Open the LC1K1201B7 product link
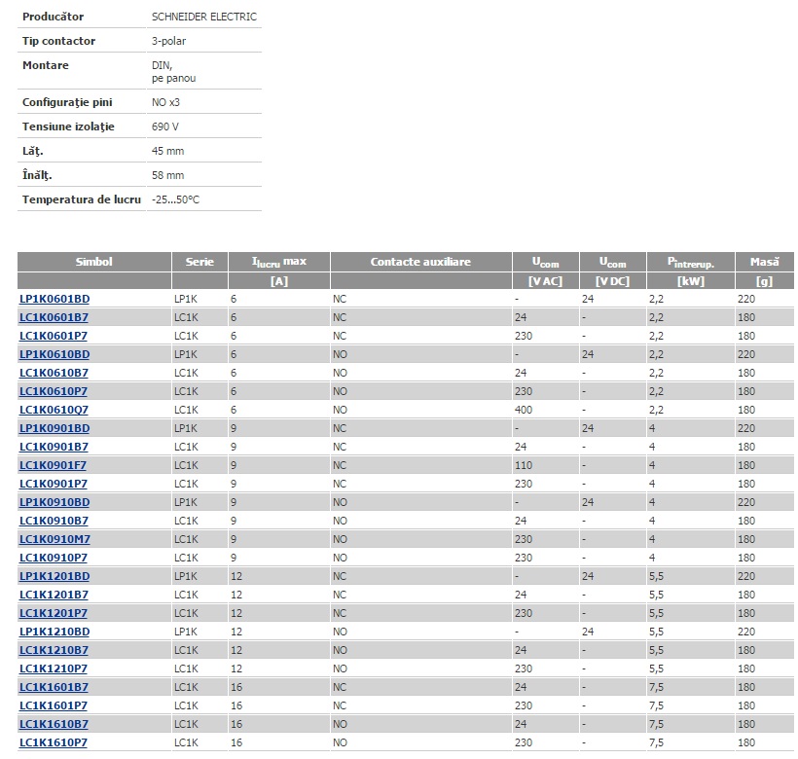This screenshot has height=759, width=798. 54,595
